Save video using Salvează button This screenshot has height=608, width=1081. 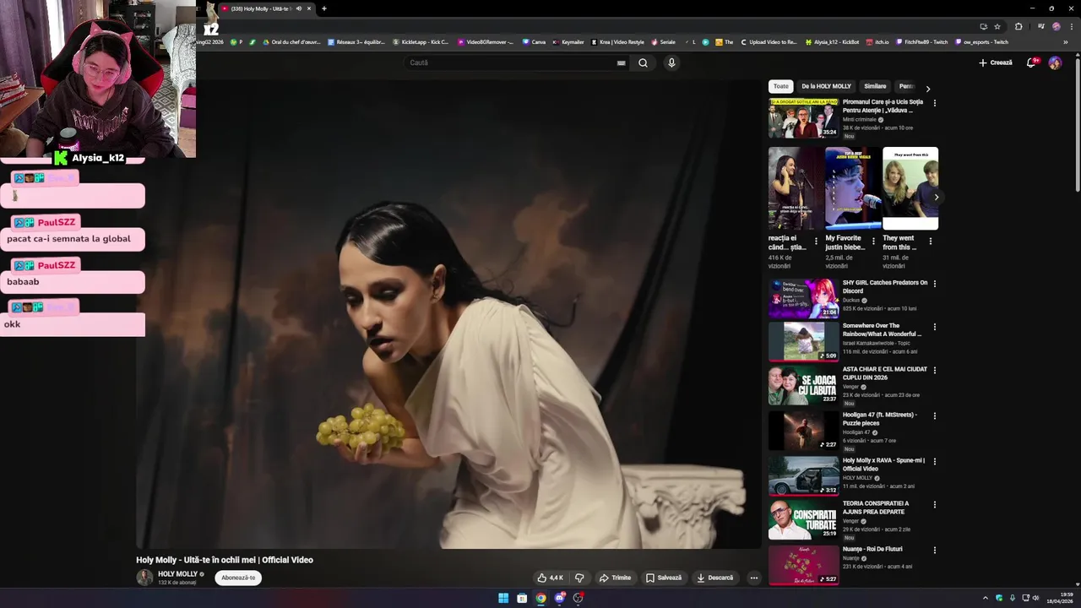[x=663, y=578]
